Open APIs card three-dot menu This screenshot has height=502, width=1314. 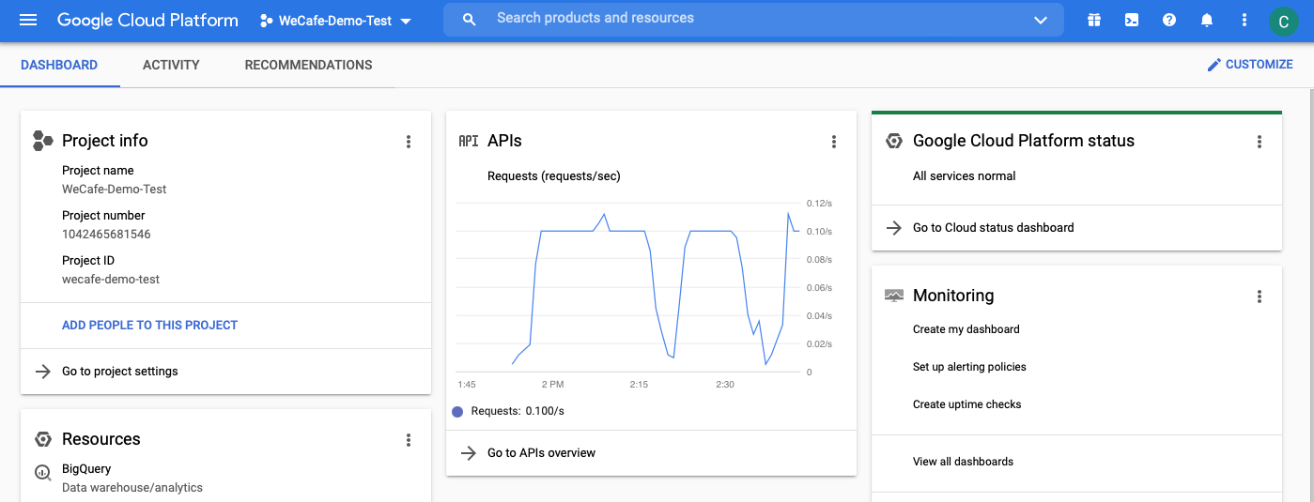tap(833, 142)
